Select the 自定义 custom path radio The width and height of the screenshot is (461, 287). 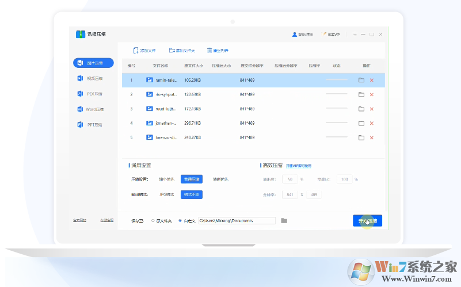pos(180,220)
